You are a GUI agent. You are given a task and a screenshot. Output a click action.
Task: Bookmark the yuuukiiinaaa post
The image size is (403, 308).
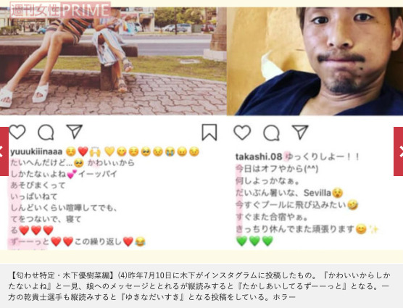click(209, 133)
